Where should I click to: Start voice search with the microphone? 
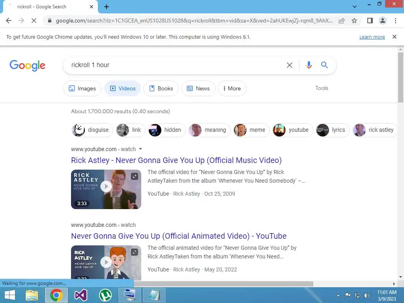pyautogui.click(x=309, y=65)
